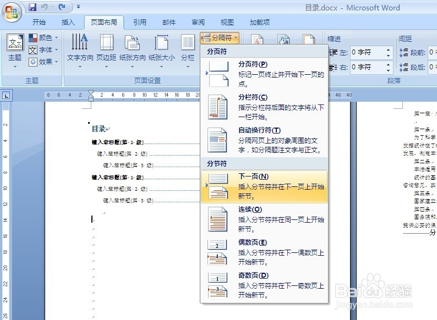
Task: Choose 奇数页(D) odd page section break
Action: [264, 285]
